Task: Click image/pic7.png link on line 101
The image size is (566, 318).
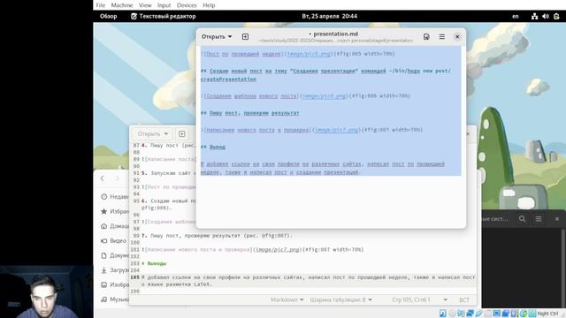Action: (x=278, y=249)
